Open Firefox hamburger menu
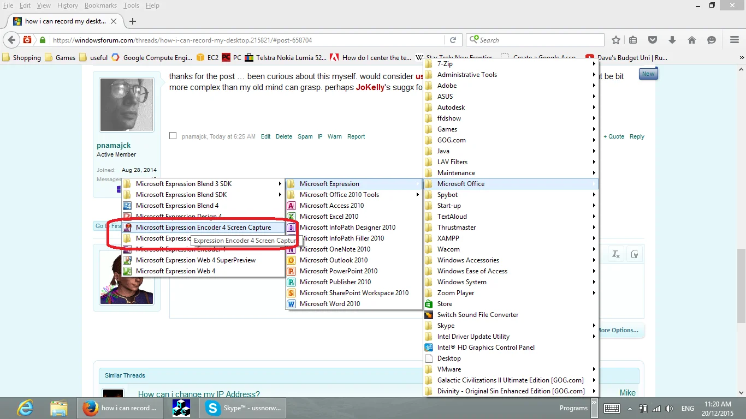 [735, 40]
